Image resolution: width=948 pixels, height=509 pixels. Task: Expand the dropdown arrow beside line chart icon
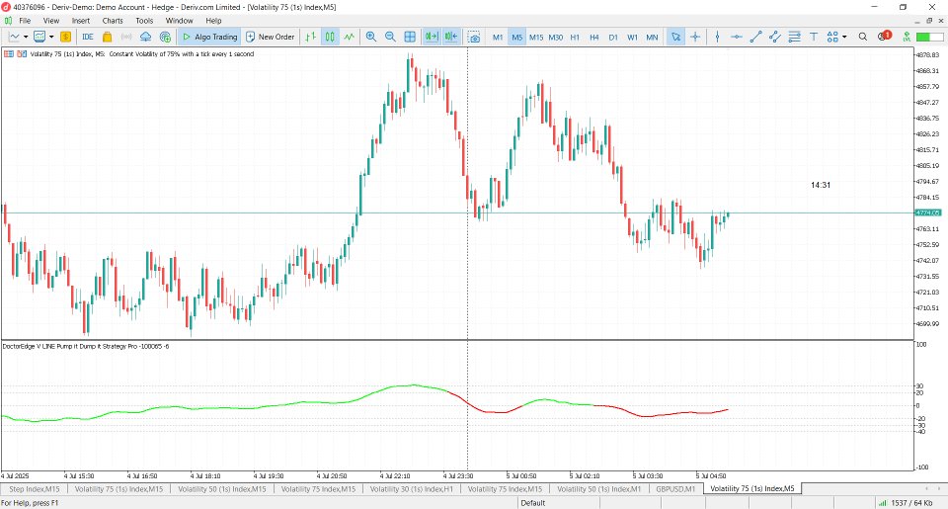[26, 37]
